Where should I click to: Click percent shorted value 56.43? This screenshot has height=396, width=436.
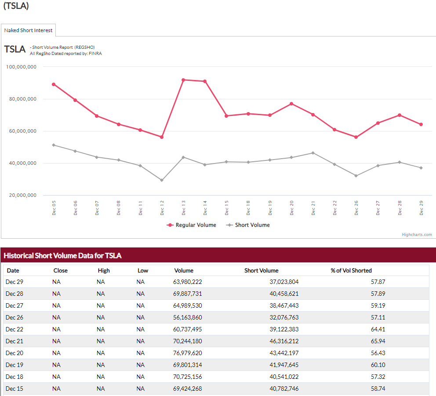378,353
